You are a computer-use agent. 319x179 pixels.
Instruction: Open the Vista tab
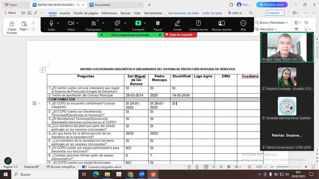point(137,13)
